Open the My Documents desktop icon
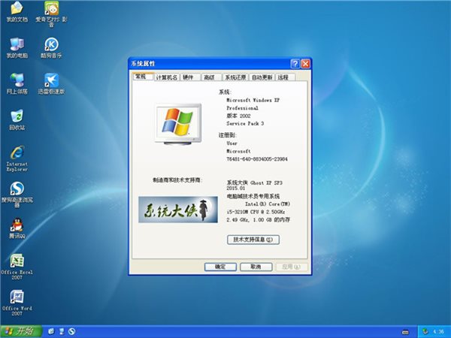 pos(17,11)
